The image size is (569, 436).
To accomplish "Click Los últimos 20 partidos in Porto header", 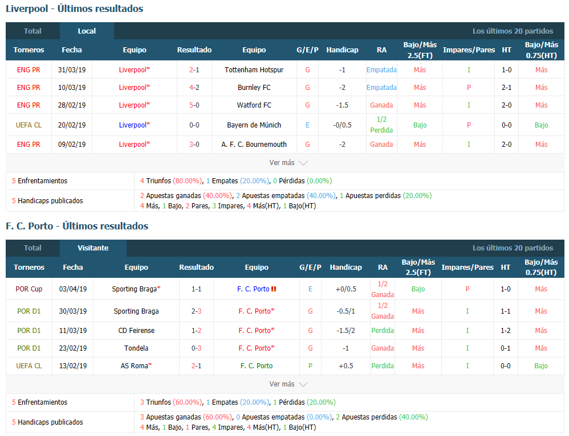I will point(513,248).
